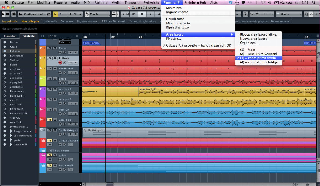The height and width of the screenshot is (186, 320).
Task: Enable record on the Rullante track
Action: click(x=60, y=63)
